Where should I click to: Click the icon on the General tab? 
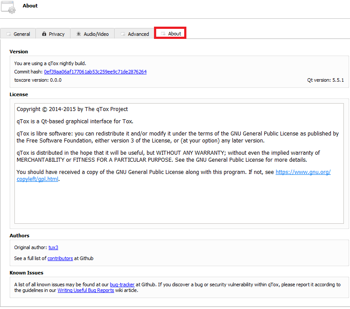[x=8, y=34]
